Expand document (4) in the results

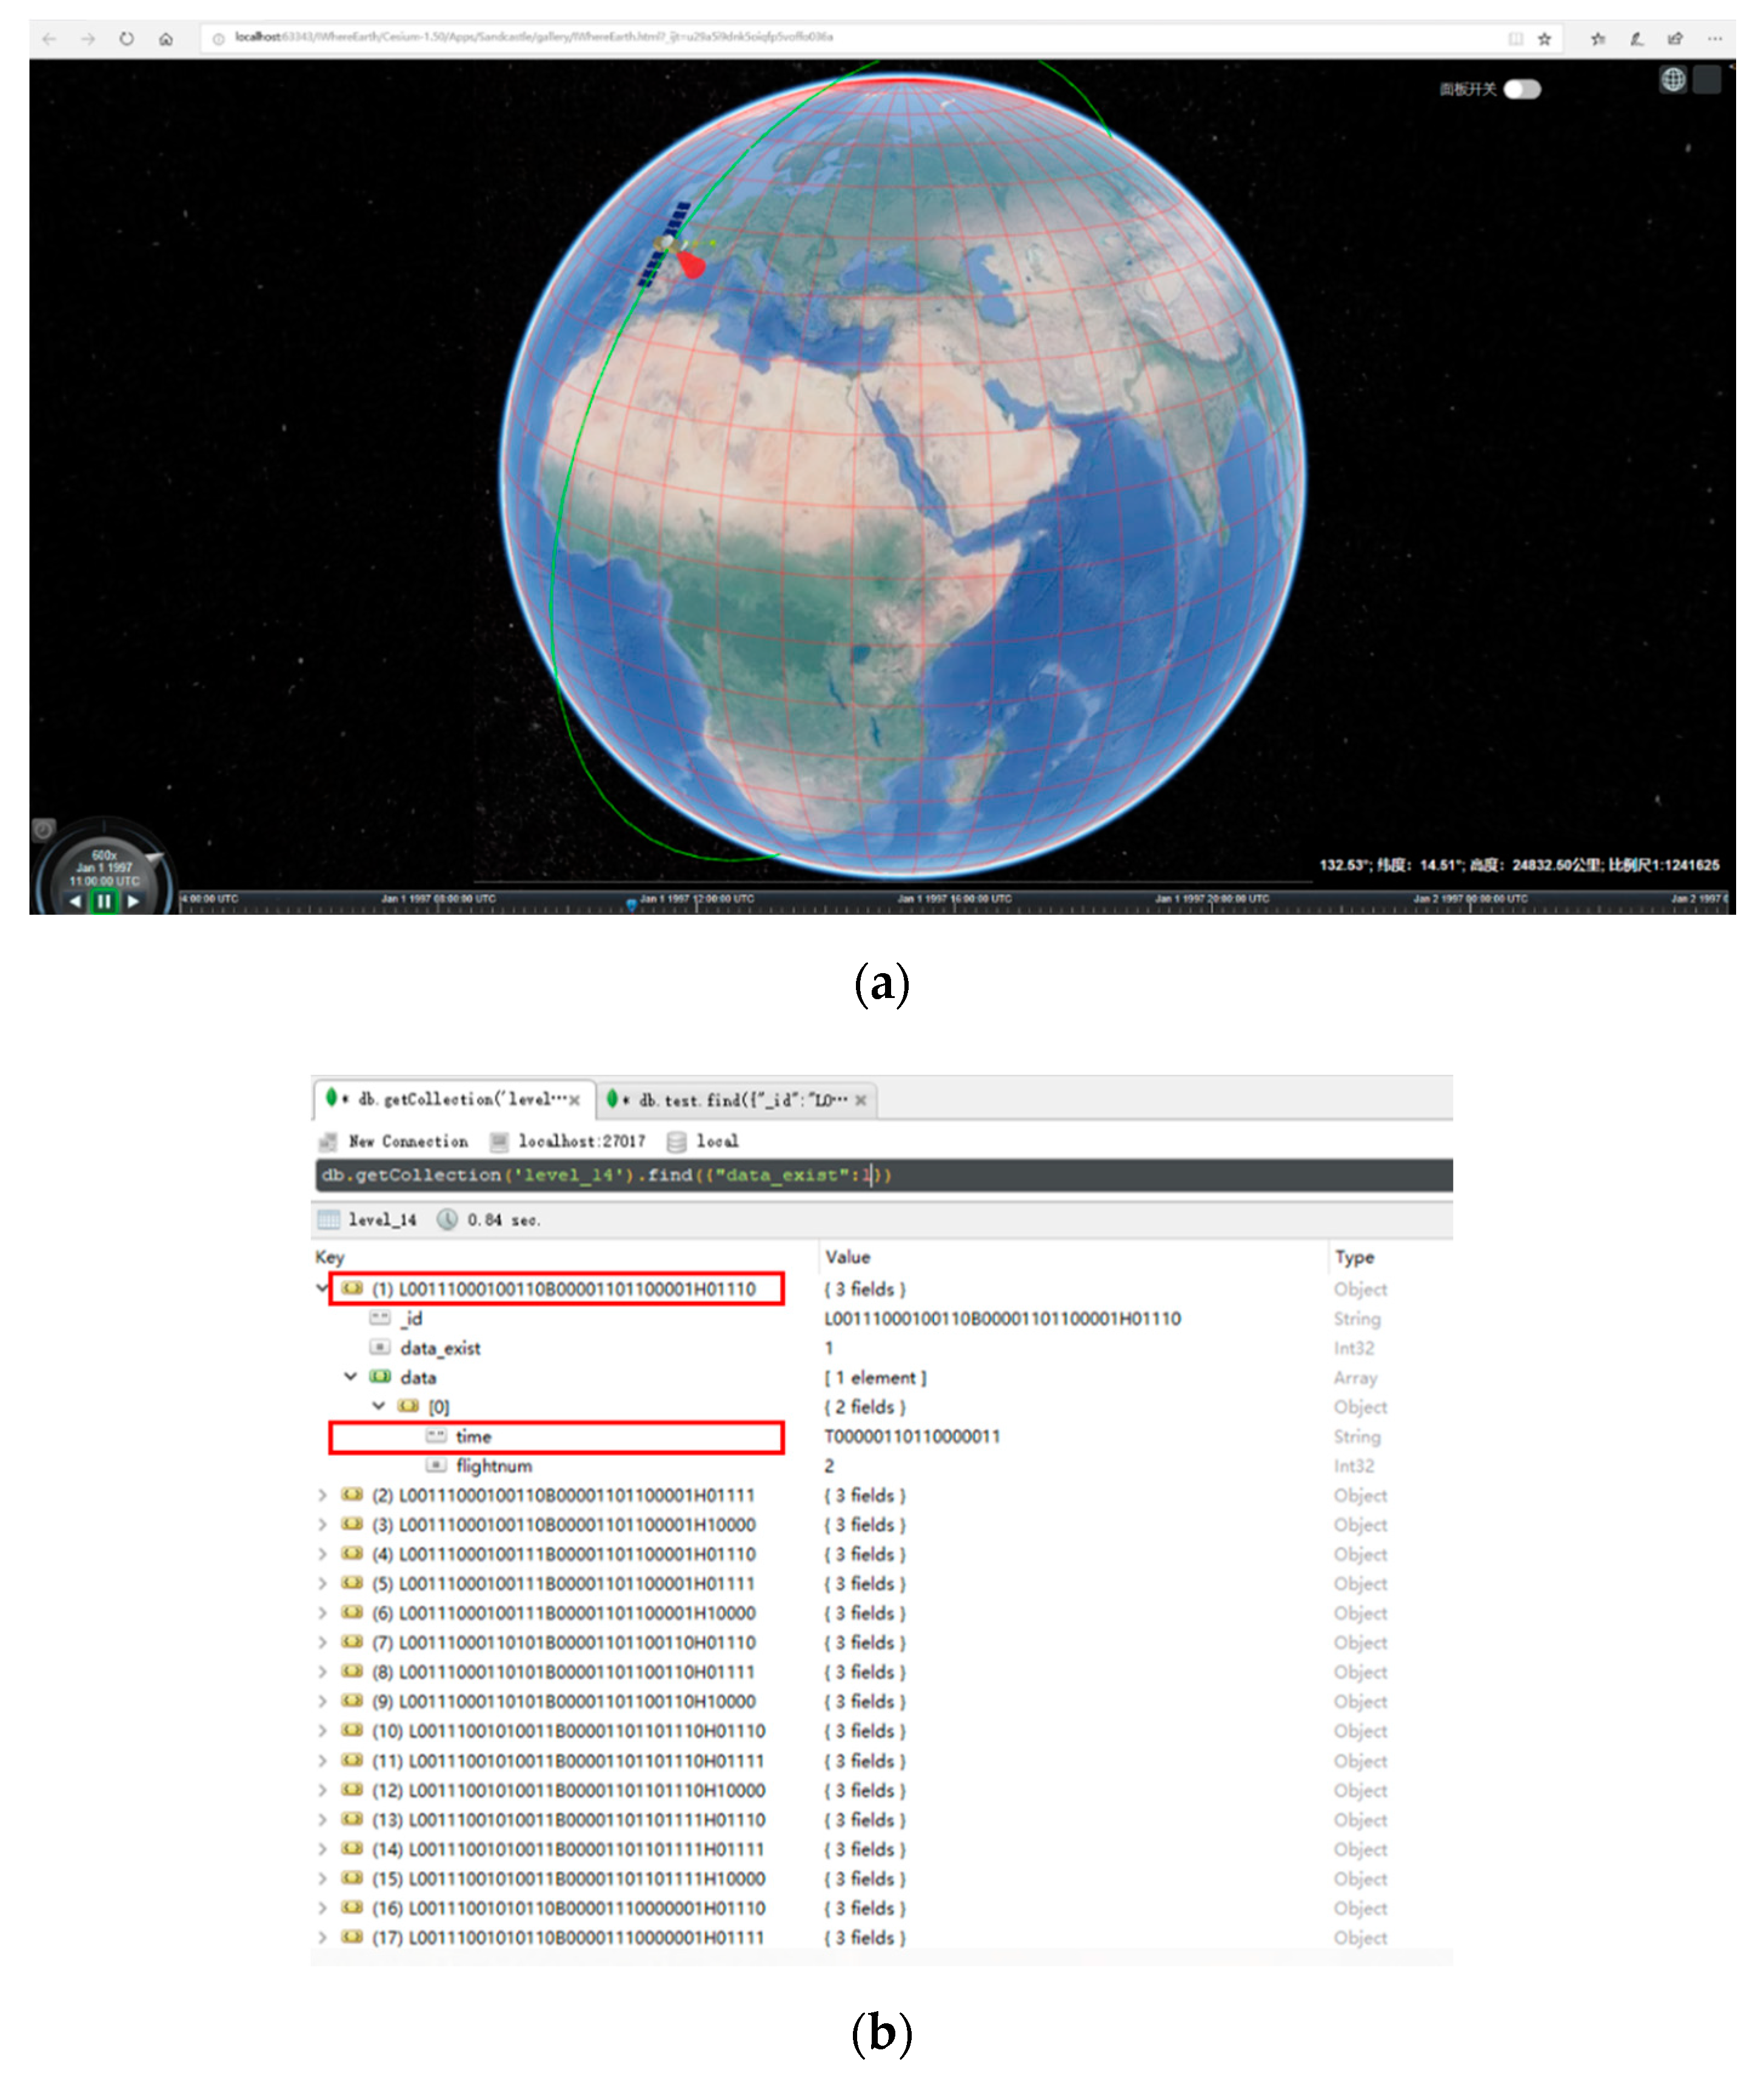coord(321,1554)
